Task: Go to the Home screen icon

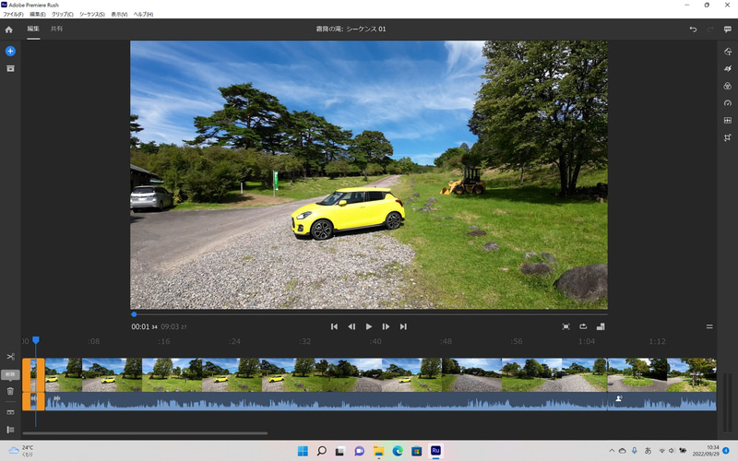Action: tap(9, 30)
